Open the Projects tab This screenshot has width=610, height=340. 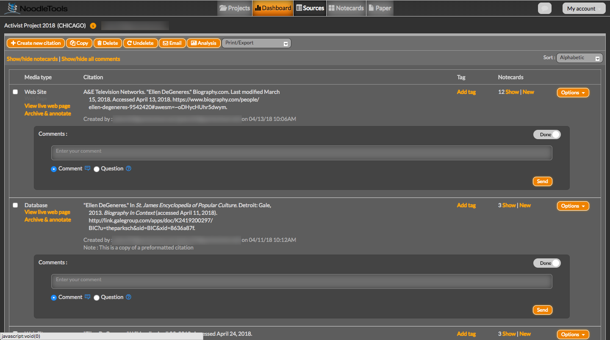coord(235,8)
